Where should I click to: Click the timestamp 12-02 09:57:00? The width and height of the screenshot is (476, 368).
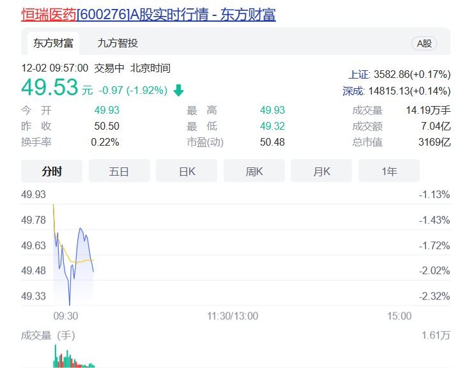(x=55, y=68)
